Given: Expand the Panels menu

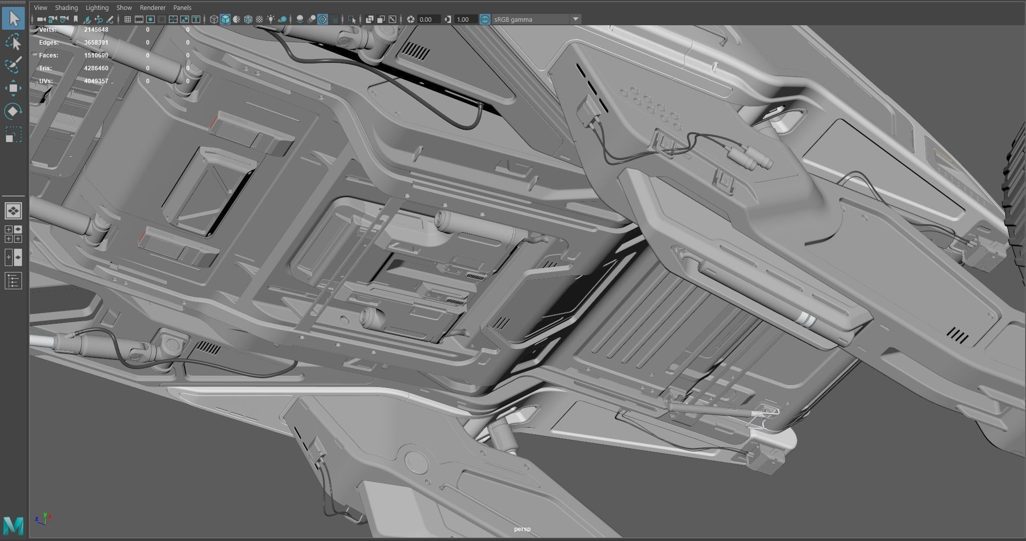Looking at the screenshot, I should coord(182,7).
